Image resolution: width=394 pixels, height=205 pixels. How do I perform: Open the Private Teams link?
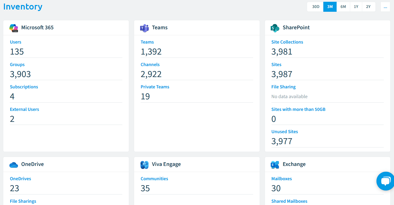155,87
